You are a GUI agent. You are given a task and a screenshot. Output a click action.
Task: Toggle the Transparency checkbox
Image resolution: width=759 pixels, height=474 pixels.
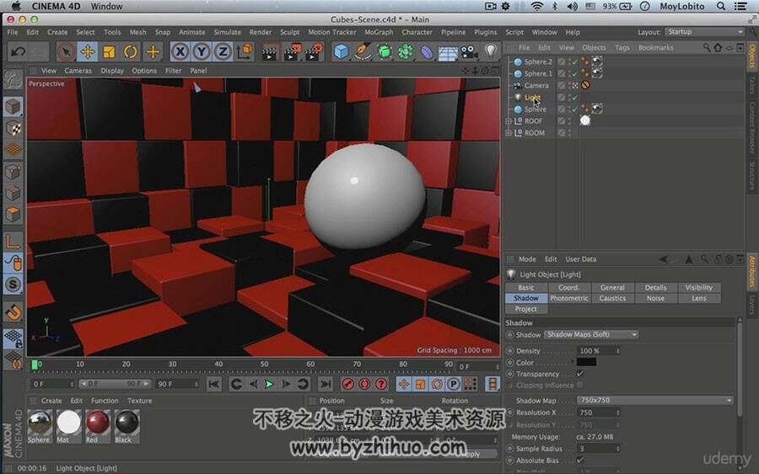click(x=580, y=374)
